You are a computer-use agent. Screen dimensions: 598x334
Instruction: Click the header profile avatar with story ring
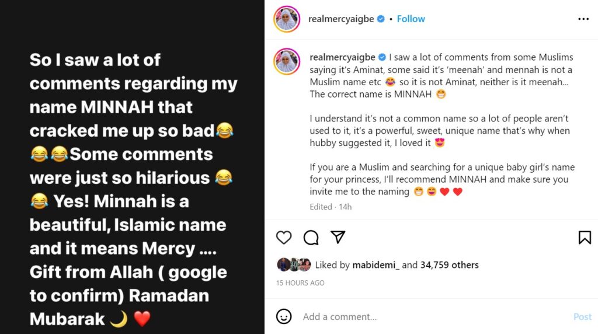pos(287,19)
